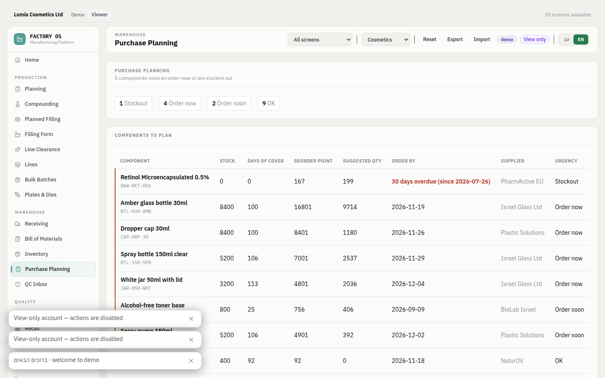Image resolution: width=605 pixels, height=378 pixels.
Task: Switch language to EN
Action: [x=581, y=39]
